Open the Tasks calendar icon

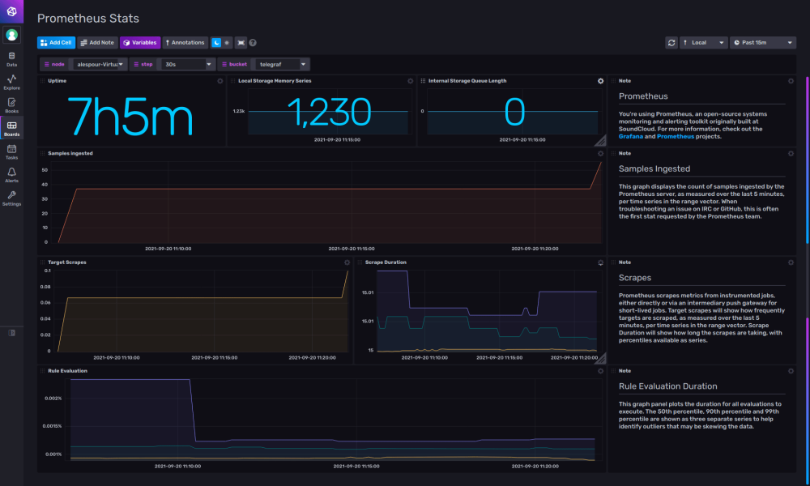point(11,151)
